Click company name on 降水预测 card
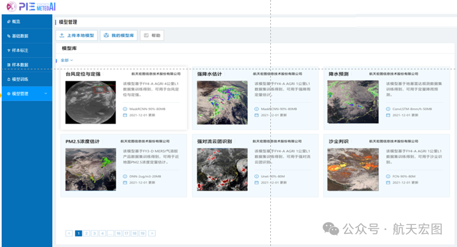457x247 pixels. pos(394,74)
